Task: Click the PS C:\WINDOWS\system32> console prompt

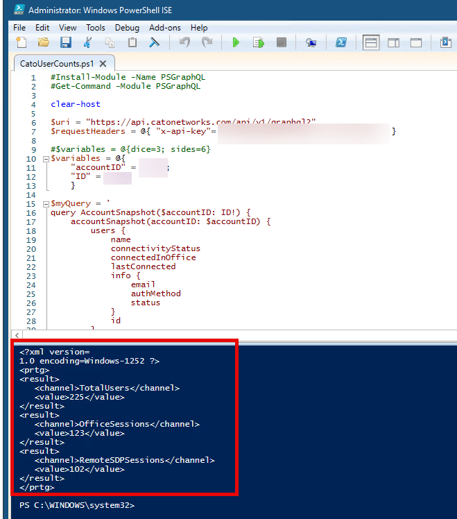Action: pos(76,505)
